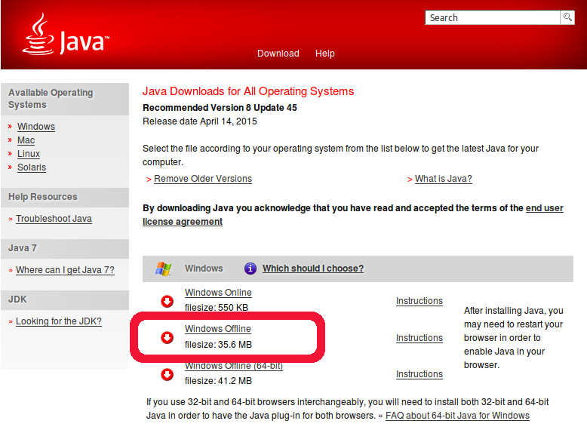Click the Windows Offline download link

pos(218,329)
